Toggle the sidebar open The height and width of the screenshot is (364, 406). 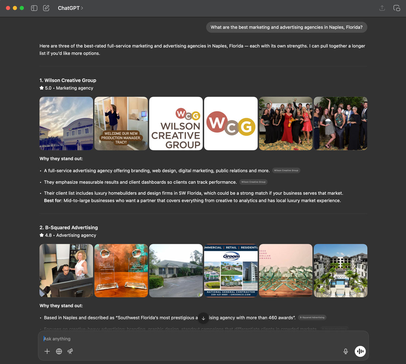34,7
